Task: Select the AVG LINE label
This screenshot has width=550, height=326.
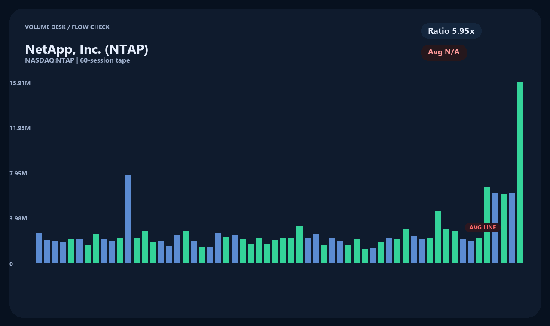Action: [483, 227]
